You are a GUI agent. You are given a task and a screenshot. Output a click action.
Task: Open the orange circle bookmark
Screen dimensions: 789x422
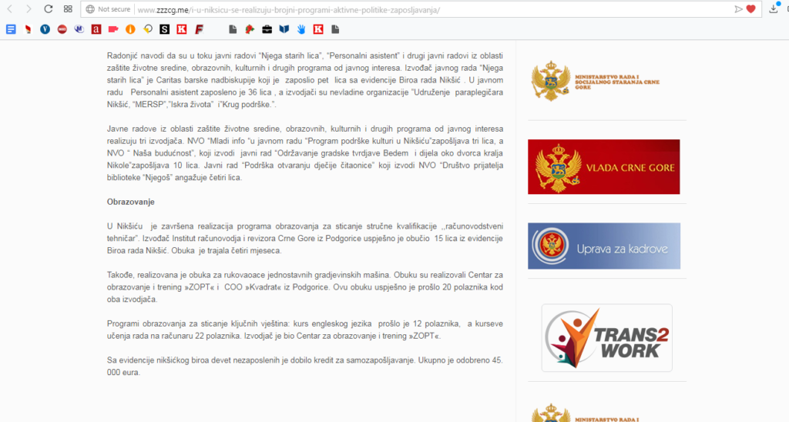(131, 30)
